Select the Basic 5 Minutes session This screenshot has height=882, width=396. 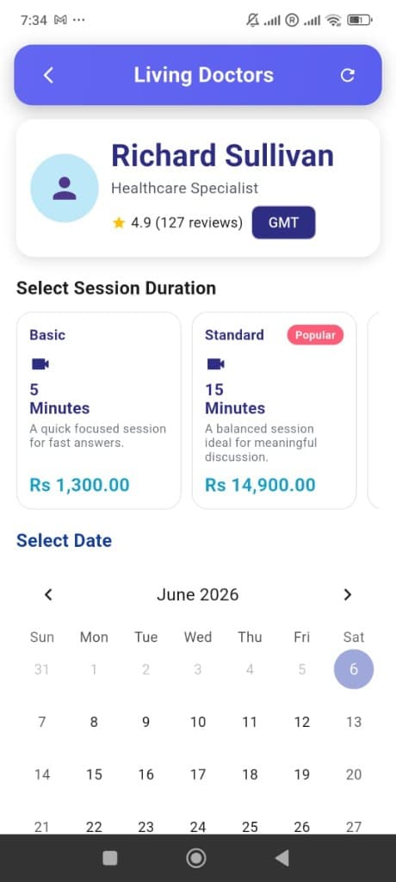(99, 411)
